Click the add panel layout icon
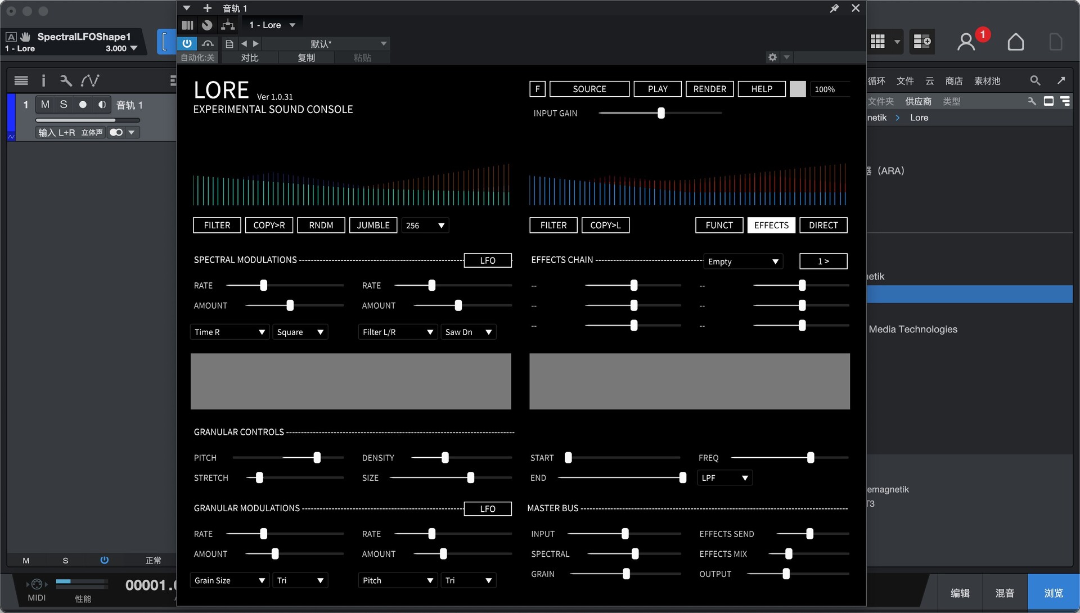1080x613 pixels. [922, 41]
